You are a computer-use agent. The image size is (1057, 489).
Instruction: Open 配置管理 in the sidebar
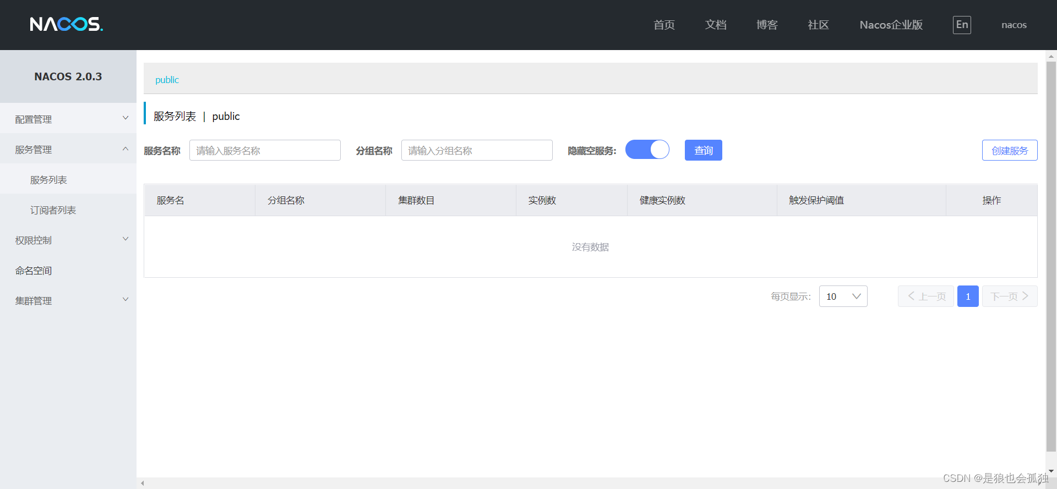[68, 119]
